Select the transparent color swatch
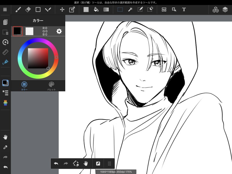 (x=30, y=31)
